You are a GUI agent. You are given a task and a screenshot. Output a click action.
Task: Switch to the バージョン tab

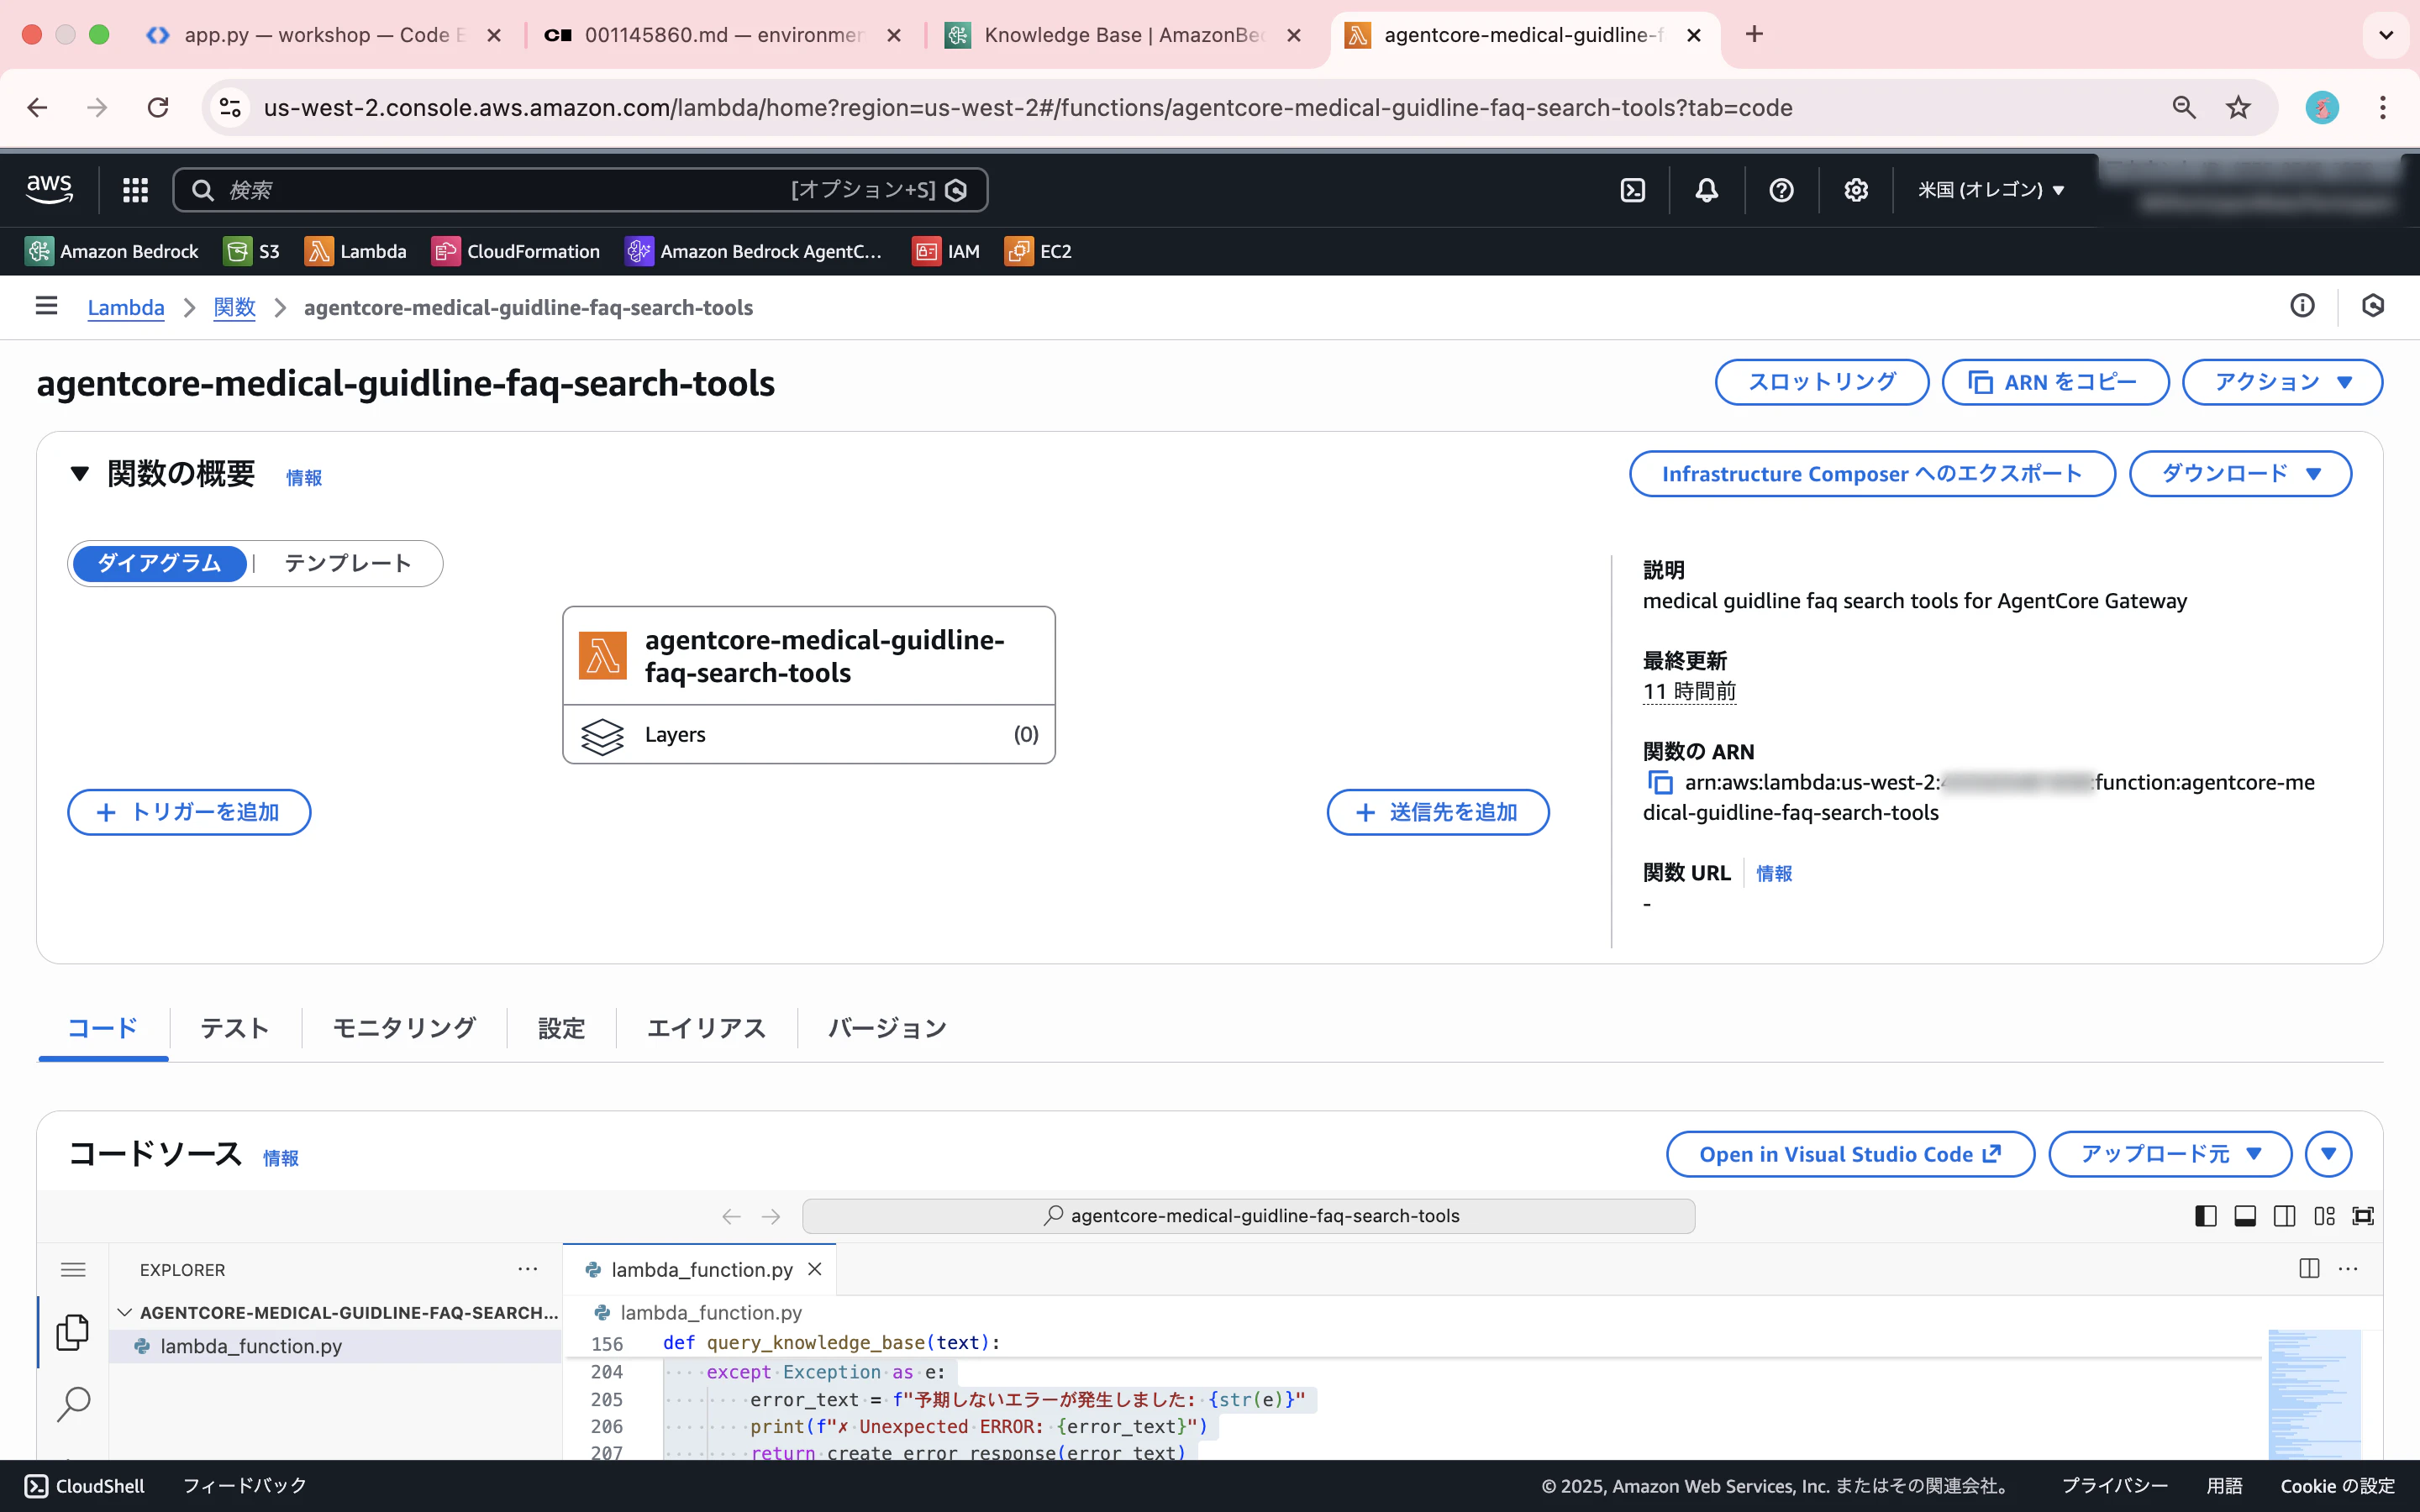887,1028
